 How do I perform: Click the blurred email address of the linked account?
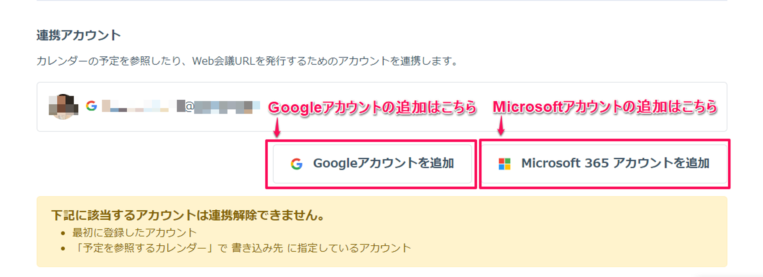coord(181,106)
